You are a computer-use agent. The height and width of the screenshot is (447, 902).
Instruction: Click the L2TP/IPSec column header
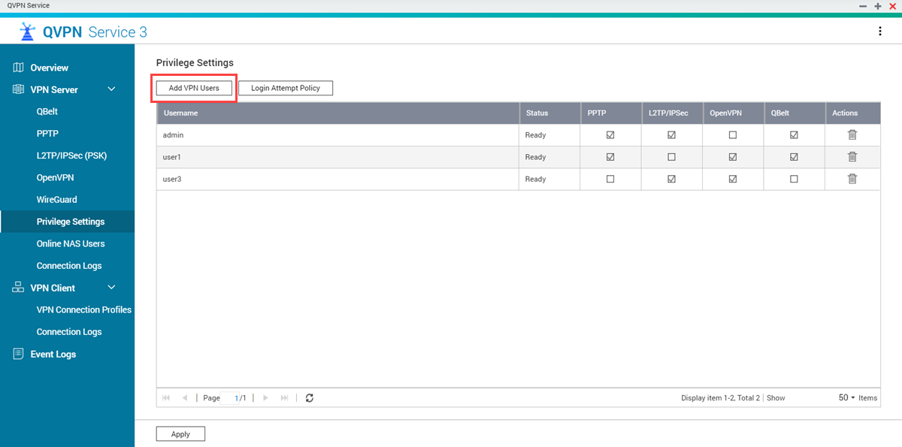coord(671,113)
